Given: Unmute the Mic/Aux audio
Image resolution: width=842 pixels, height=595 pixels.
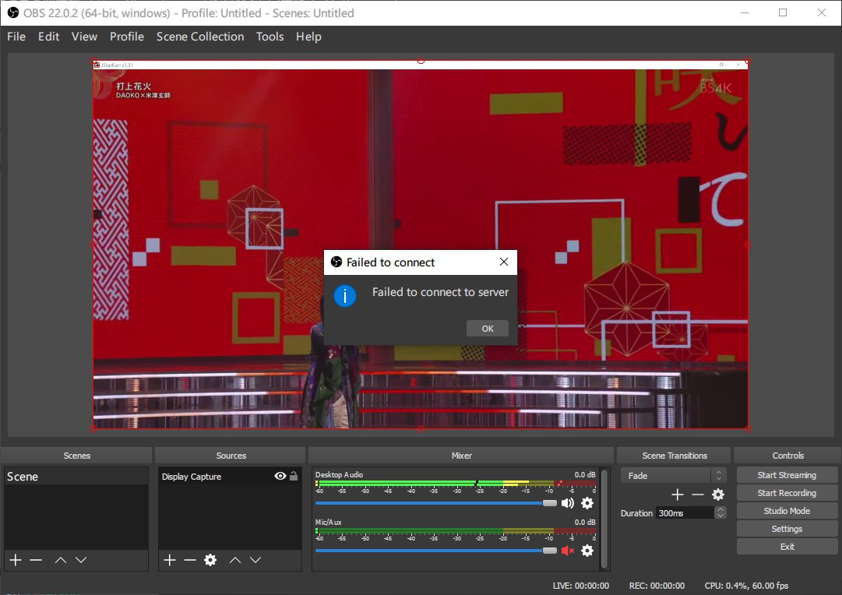Looking at the screenshot, I should [x=567, y=551].
